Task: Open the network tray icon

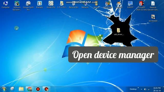Action: click(x=149, y=89)
